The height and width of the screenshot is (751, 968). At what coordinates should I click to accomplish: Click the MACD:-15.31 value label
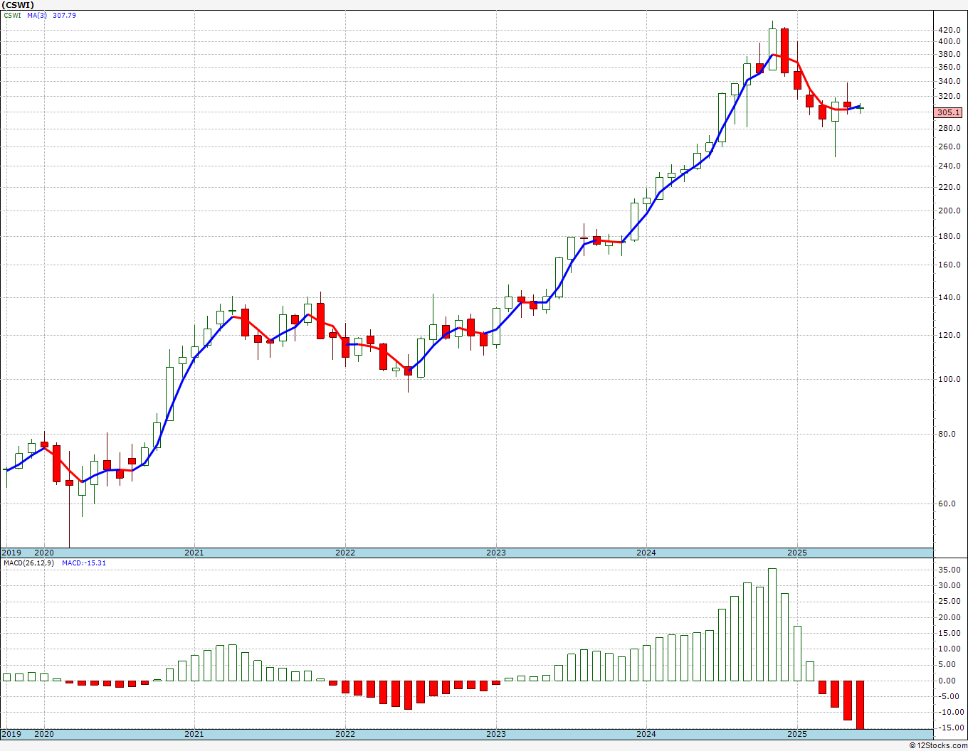83,563
